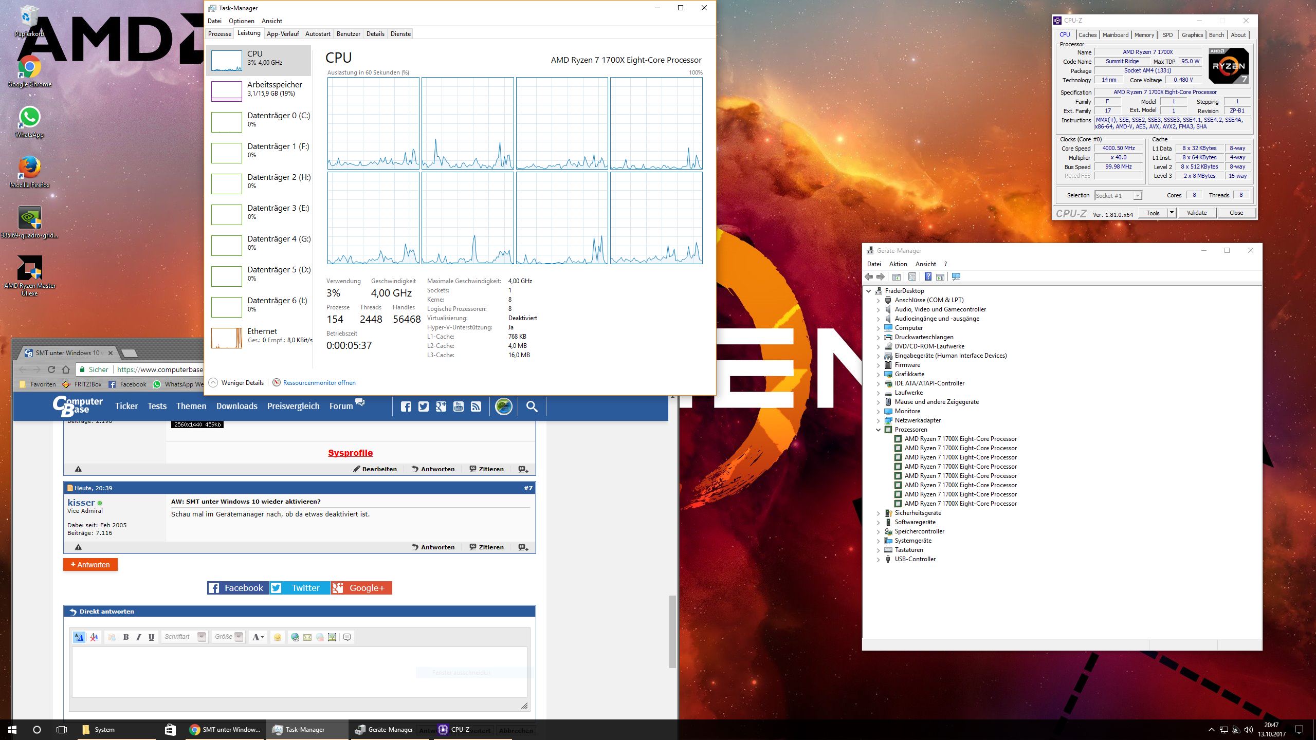Click the blue help icon in Geräte-Manager

tap(927, 277)
